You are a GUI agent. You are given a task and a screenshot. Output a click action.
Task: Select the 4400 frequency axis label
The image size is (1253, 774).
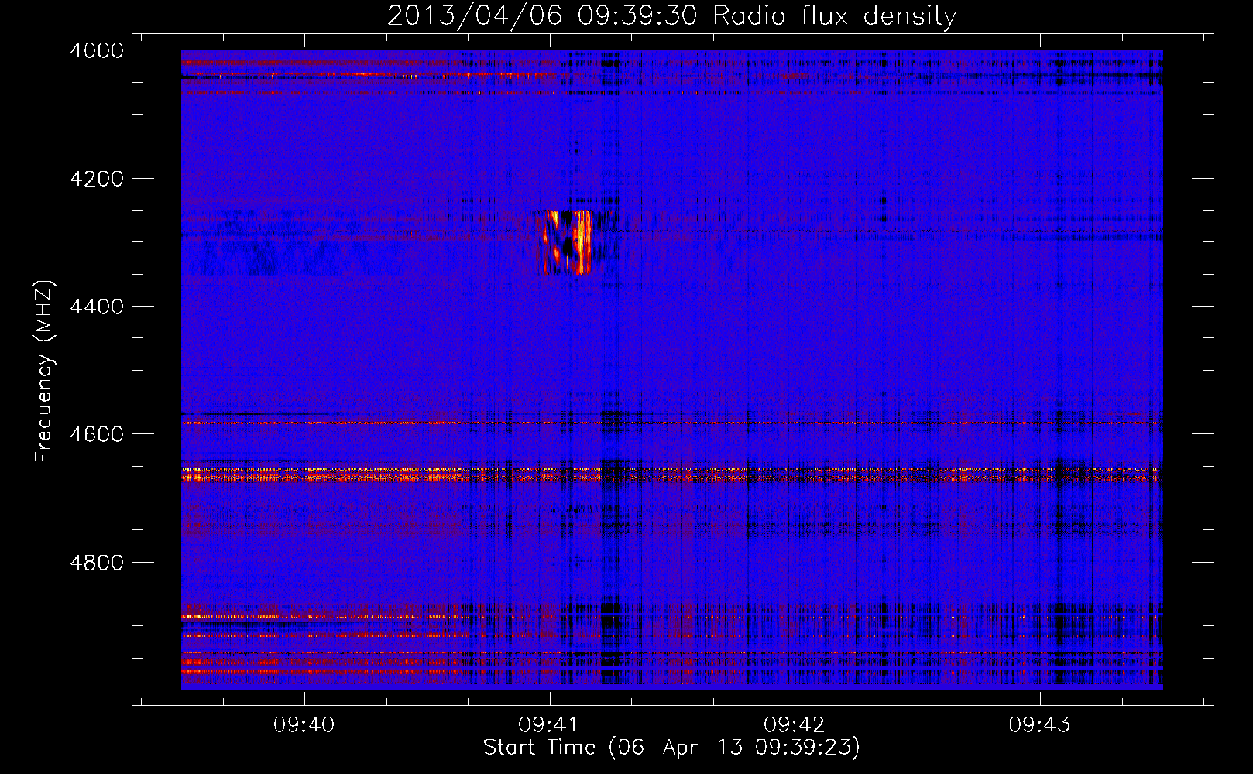97,307
